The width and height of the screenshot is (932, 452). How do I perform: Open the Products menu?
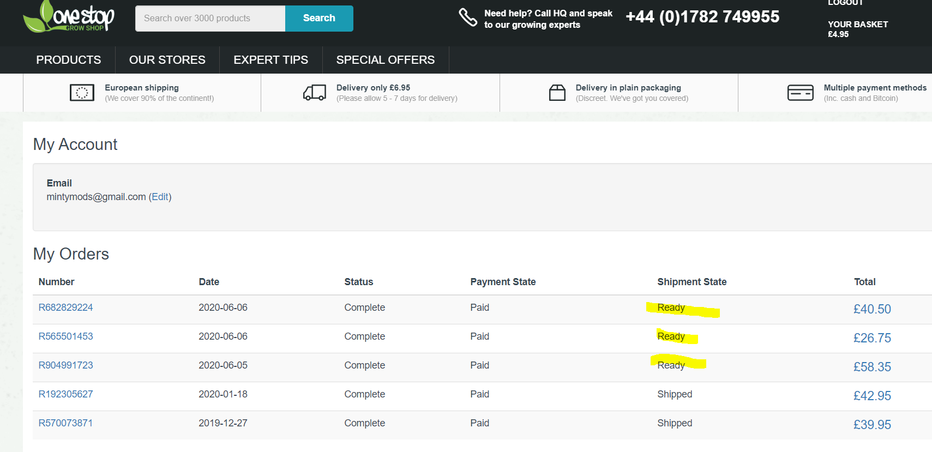69,60
